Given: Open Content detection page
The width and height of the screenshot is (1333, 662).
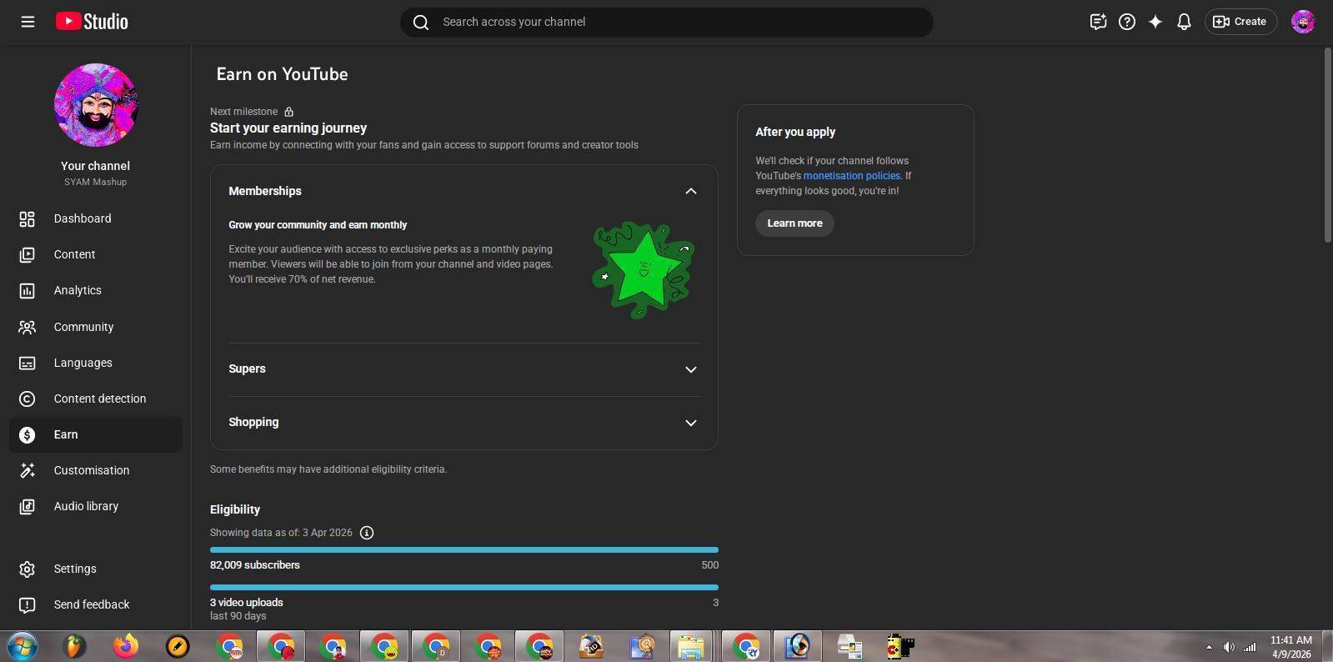Looking at the screenshot, I should [99, 399].
